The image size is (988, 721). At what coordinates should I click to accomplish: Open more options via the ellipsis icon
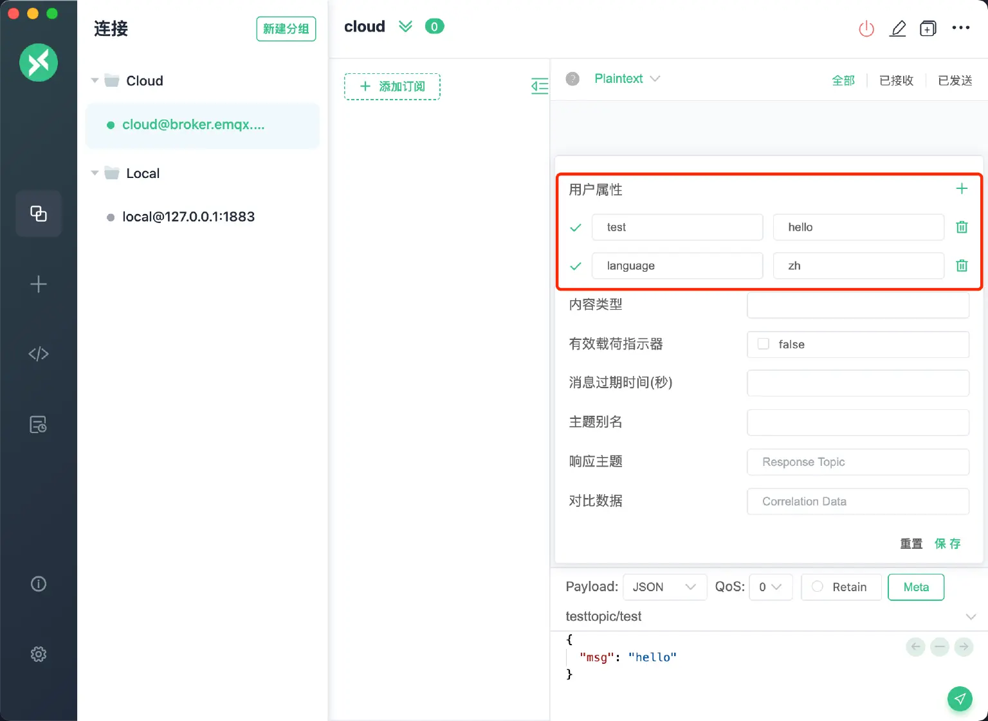coord(961,28)
